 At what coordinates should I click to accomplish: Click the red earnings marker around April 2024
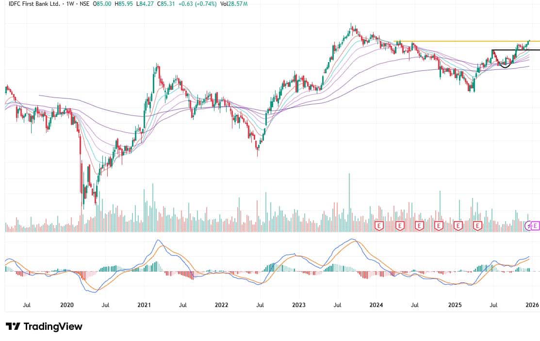pyautogui.click(x=399, y=226)
